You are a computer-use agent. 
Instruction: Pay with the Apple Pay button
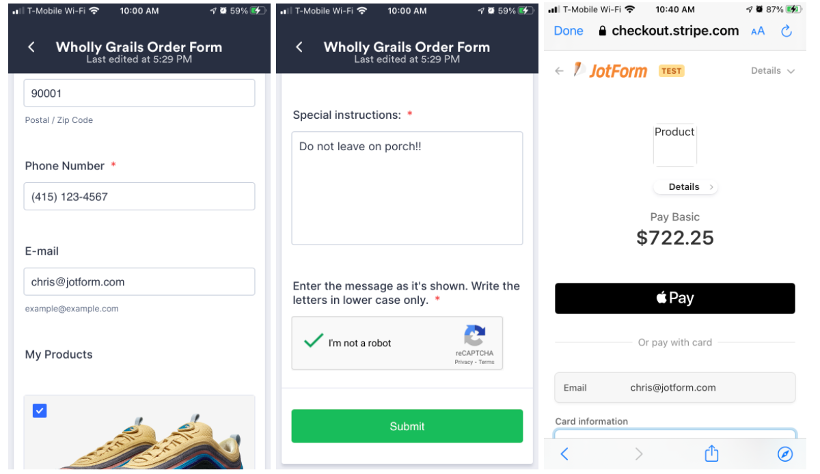(675, 298)
